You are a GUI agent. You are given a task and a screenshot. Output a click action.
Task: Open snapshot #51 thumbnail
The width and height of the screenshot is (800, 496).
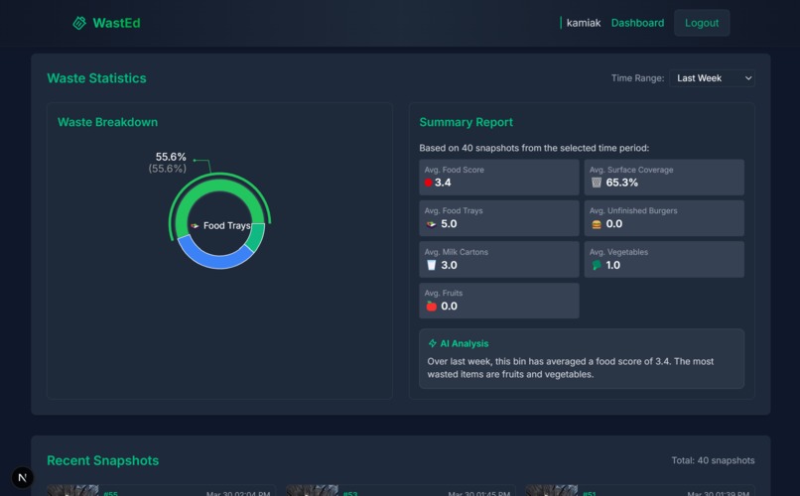(552, 490)
